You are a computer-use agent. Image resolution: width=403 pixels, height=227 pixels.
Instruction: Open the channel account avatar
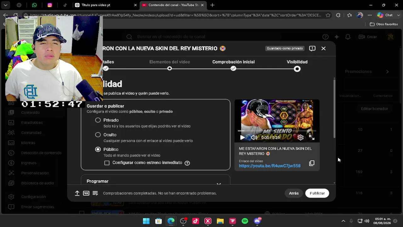(390, 37)
